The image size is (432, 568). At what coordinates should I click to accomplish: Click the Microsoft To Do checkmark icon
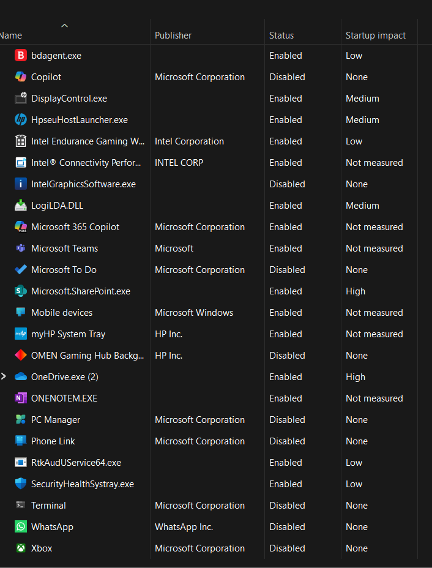[x=21, y=270]
